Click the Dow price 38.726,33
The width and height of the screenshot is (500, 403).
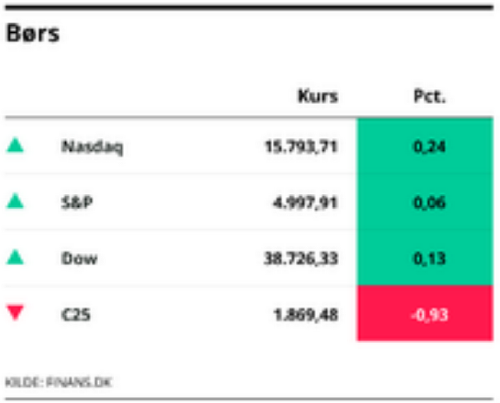coord(301,259)
